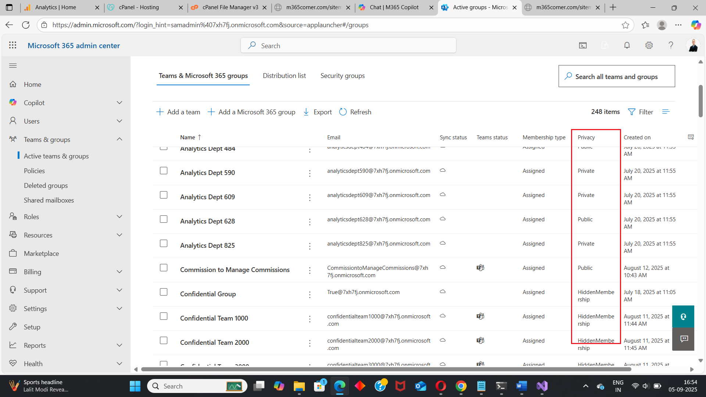Open the settings gear in header
The width and height of the screenshot is (706, 397).
649,45
